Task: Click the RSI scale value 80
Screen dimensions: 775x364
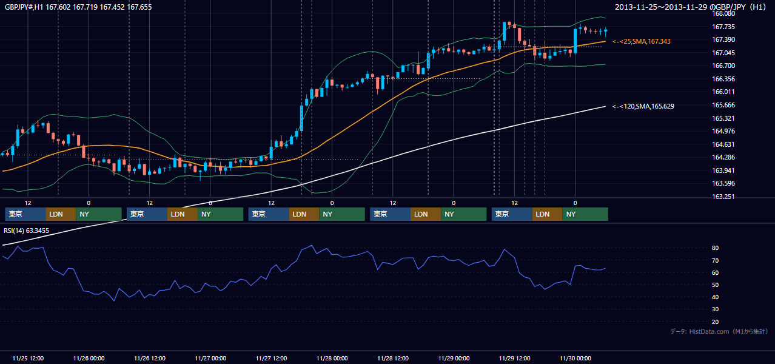Action: 716,248
